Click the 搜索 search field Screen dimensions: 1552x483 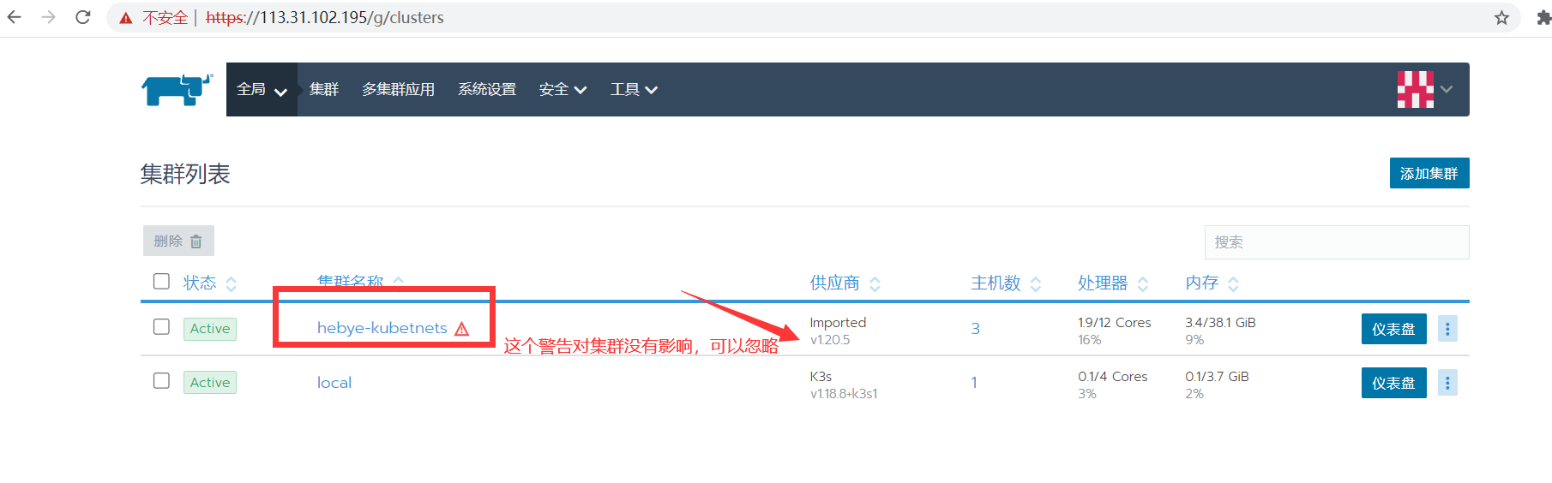pos(1337,242)
